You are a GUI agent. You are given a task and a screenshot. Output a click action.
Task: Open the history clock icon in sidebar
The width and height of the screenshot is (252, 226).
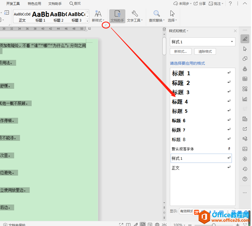[245, 169]
